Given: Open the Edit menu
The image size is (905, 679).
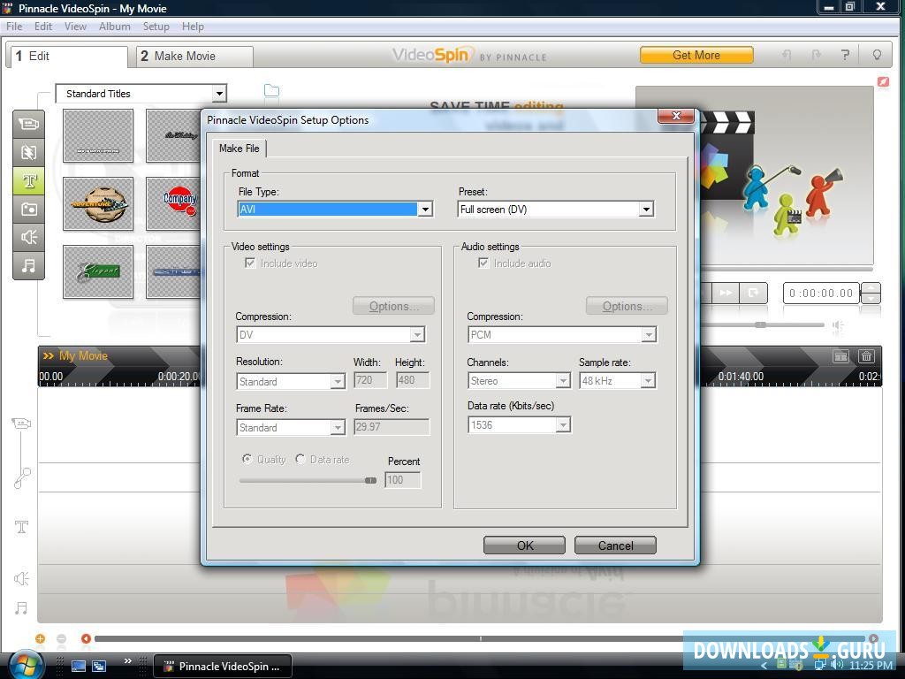Looking at the screenshot, I should 42,27.
